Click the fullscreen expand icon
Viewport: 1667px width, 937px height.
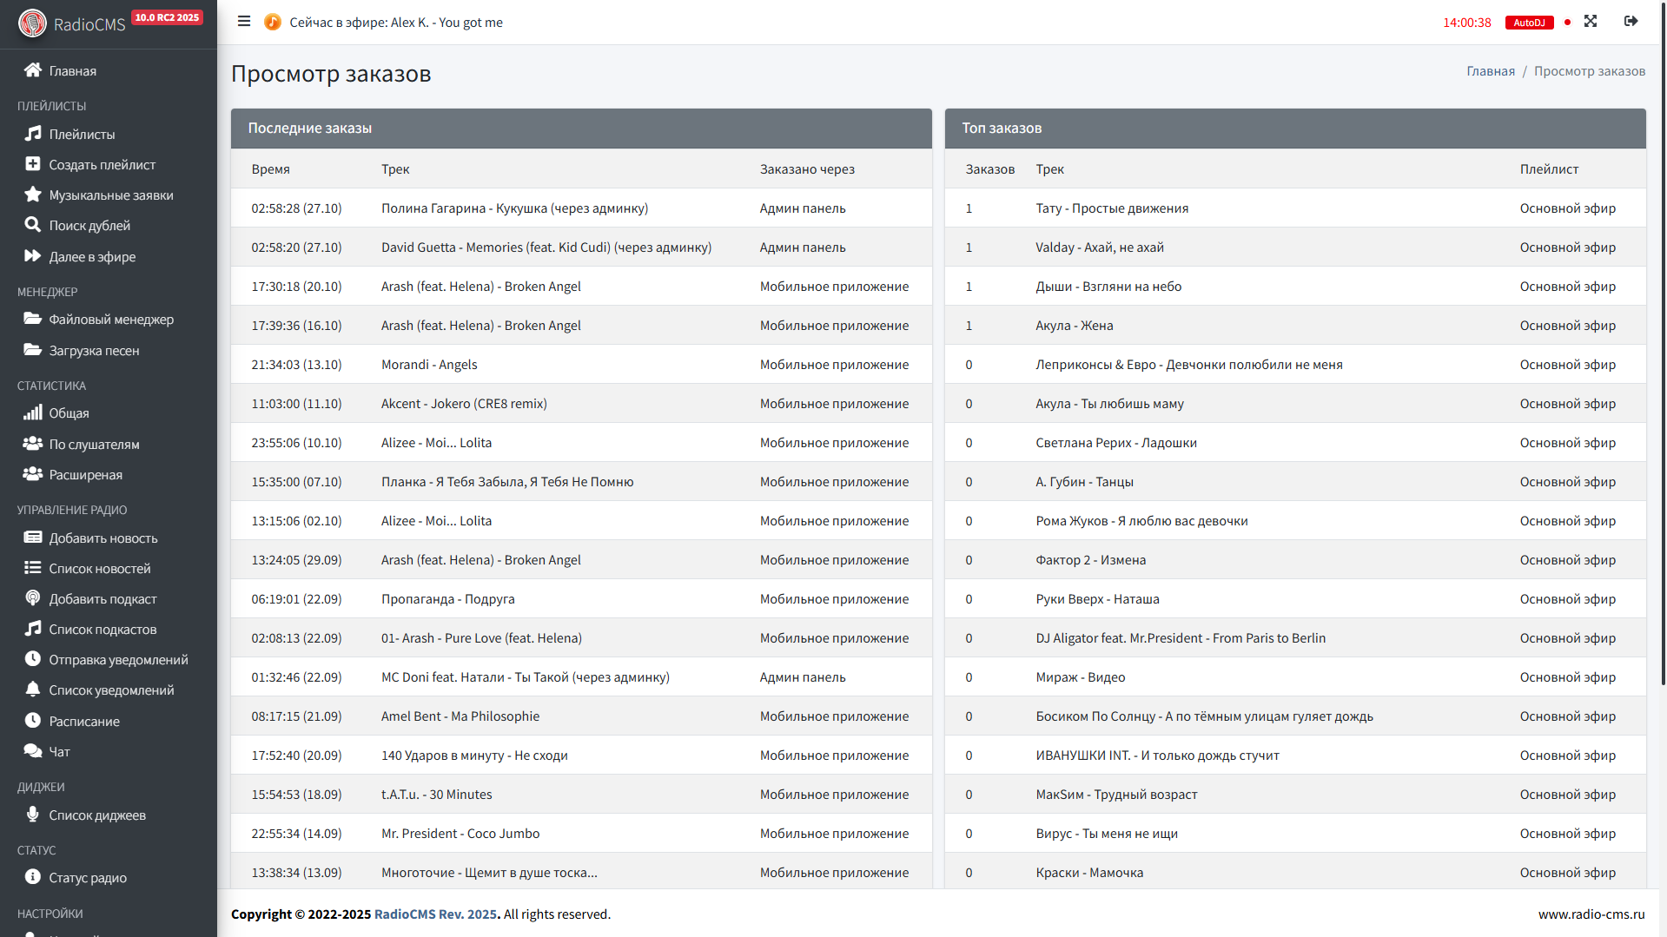1590,22
